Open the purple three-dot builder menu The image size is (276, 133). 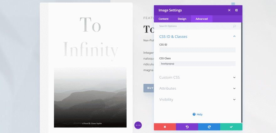pyautogui.click(x=138, y=125)
